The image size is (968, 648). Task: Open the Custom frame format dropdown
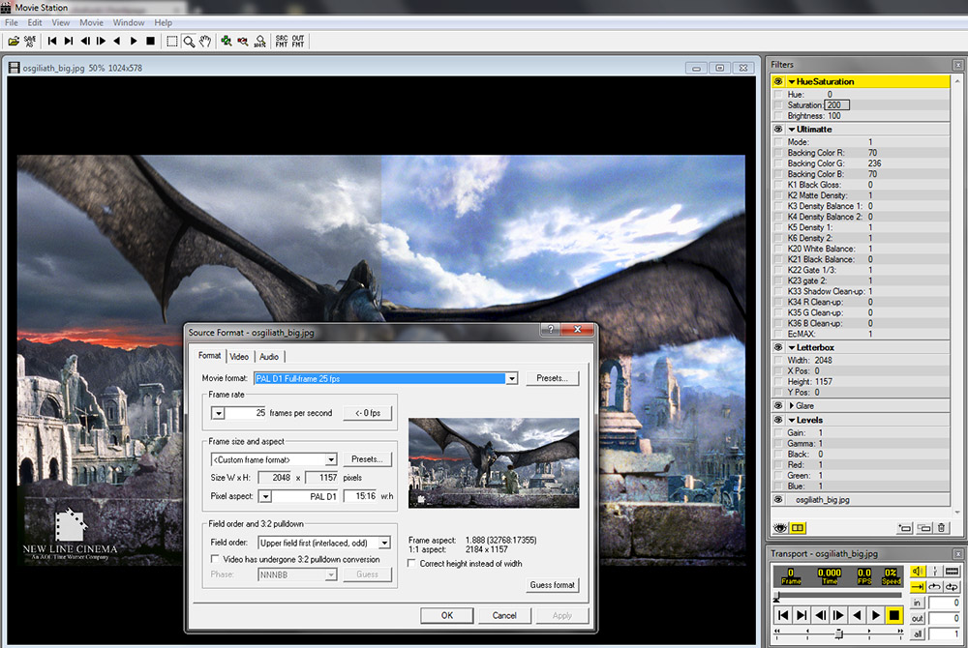click(331, 460)
